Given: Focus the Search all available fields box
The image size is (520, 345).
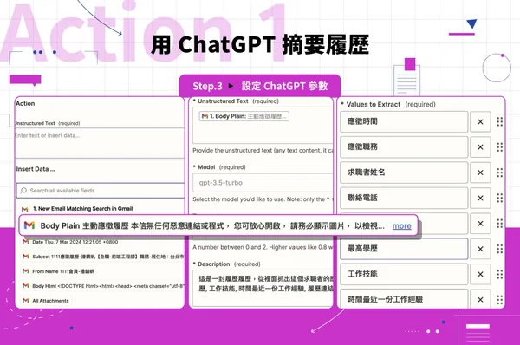Looking at the screenshot, I should coord(101,191).
